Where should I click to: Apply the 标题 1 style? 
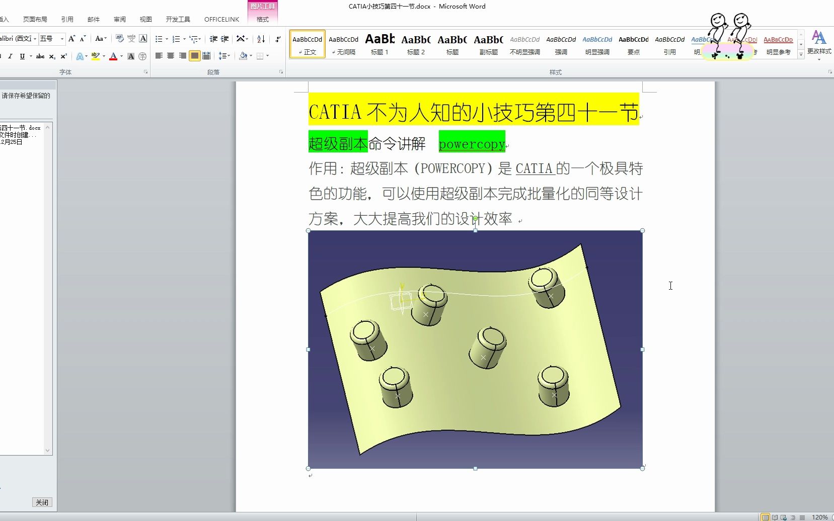[380, 44]
